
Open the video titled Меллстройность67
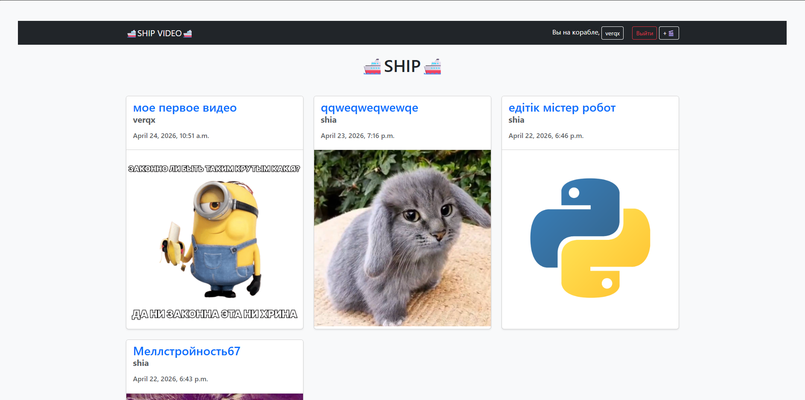pos(187,351)
